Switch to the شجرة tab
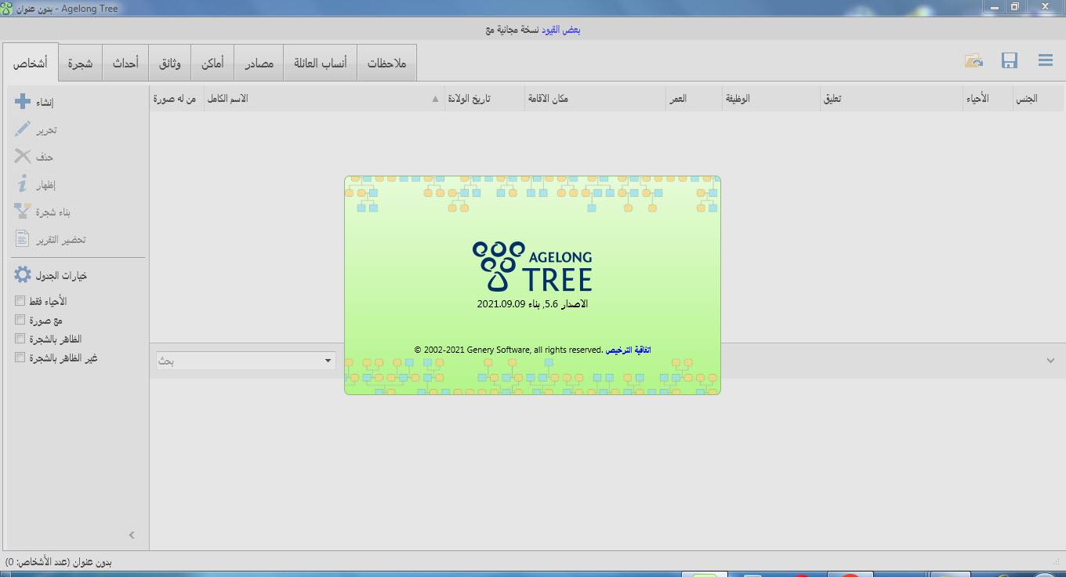1066x577 pixels. point(80,63)
